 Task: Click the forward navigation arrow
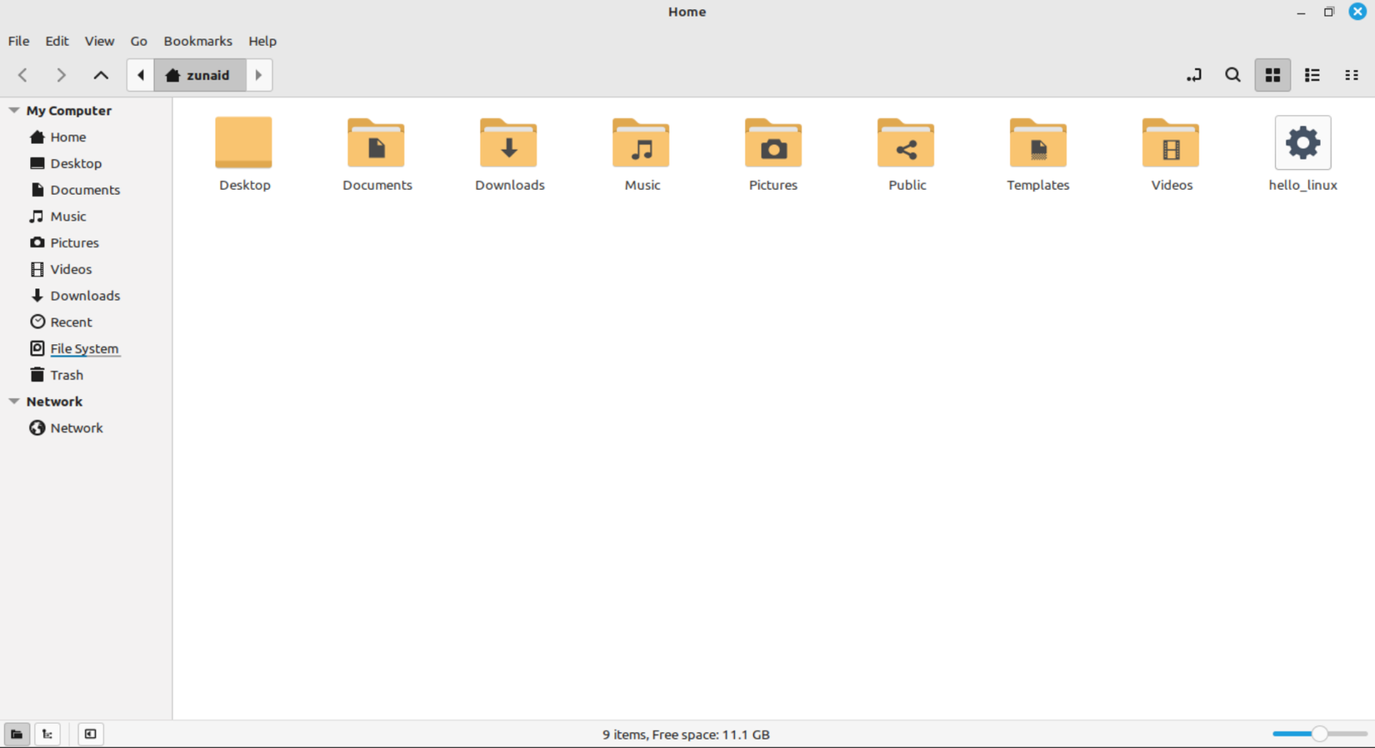(61, 75)
